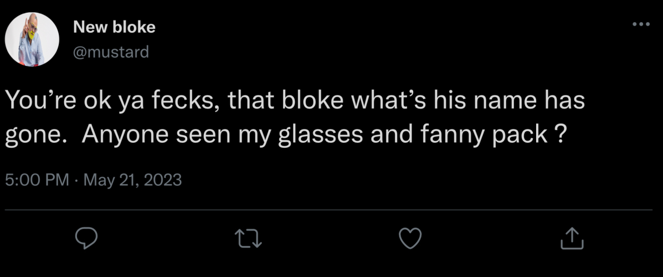Click the display name "New bloke"
This screenshot has height=277, width=663.
pyautogui.click(x=114, y=27)
